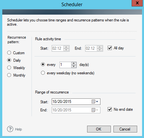Click the Help question mark icon
Screen dimensions: 144x138
[10, 129]
